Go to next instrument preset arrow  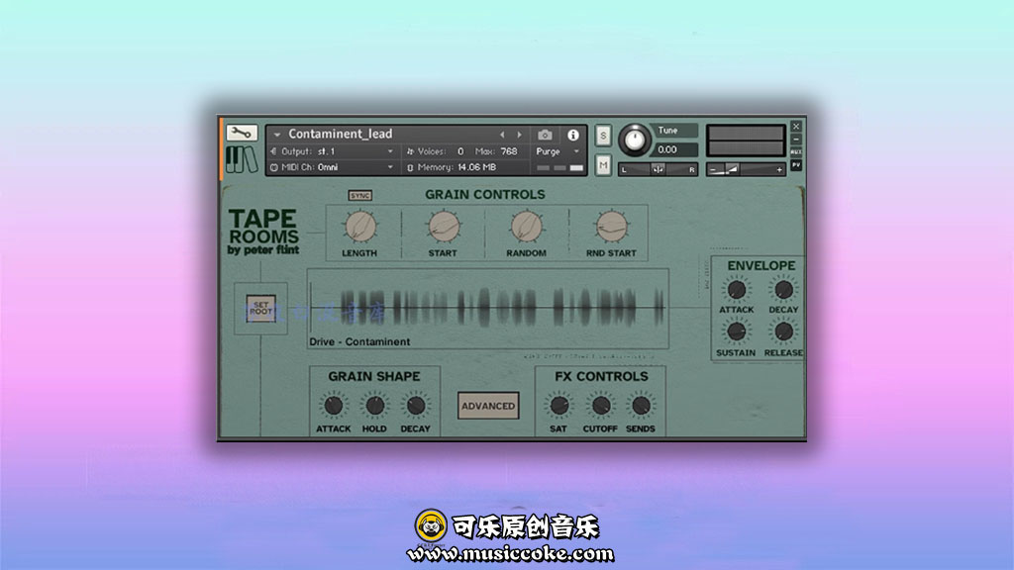coord(519,135)
